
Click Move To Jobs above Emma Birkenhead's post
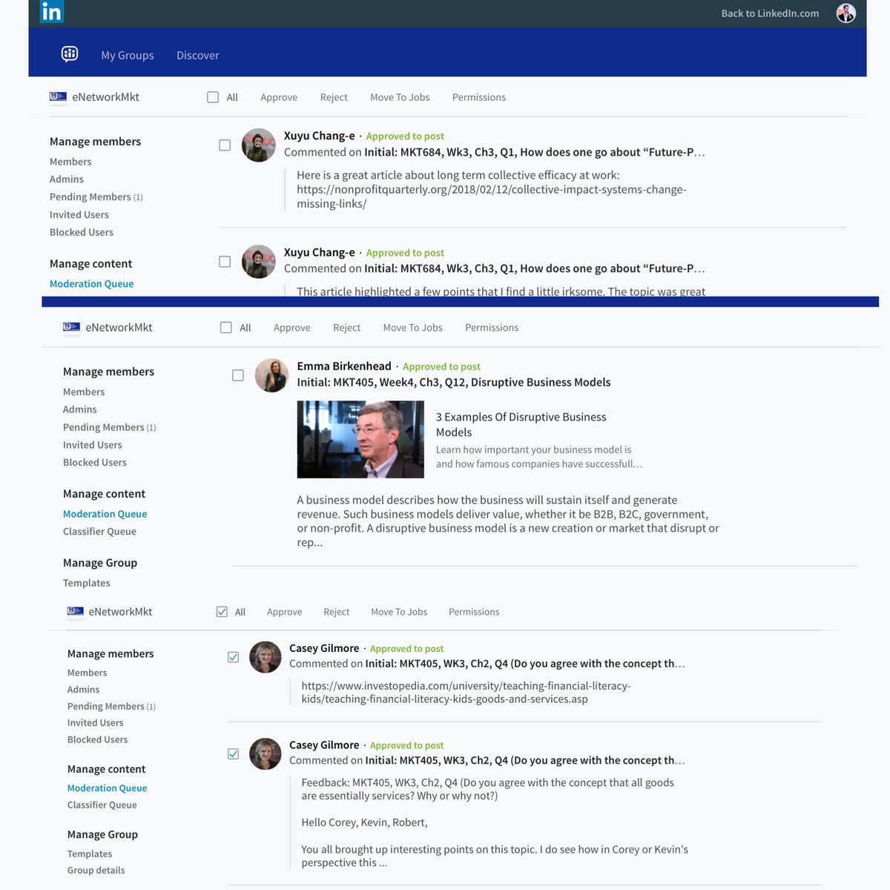[x=413, y=327]
